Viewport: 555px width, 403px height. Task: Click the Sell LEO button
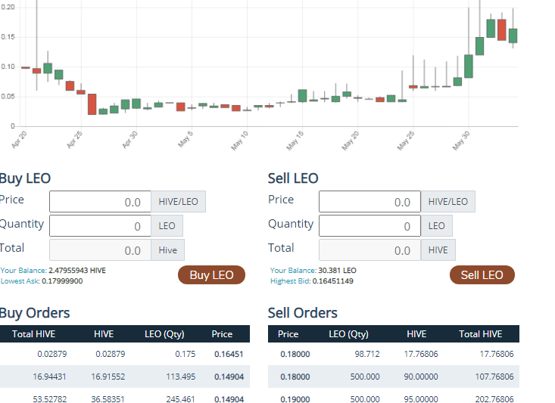pos(482,274)
